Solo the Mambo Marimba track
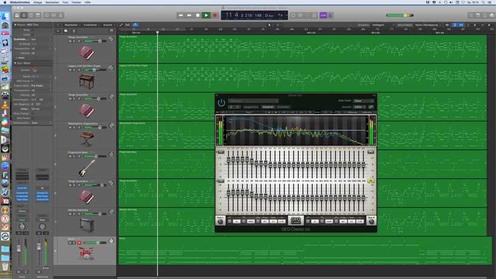 [74, 214]
